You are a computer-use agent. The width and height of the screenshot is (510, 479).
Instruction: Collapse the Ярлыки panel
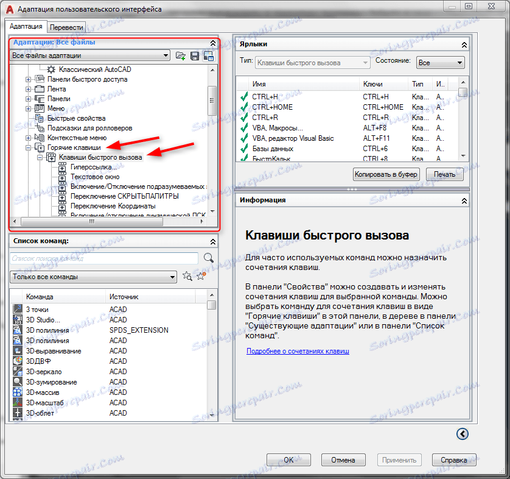pos(464,45)
